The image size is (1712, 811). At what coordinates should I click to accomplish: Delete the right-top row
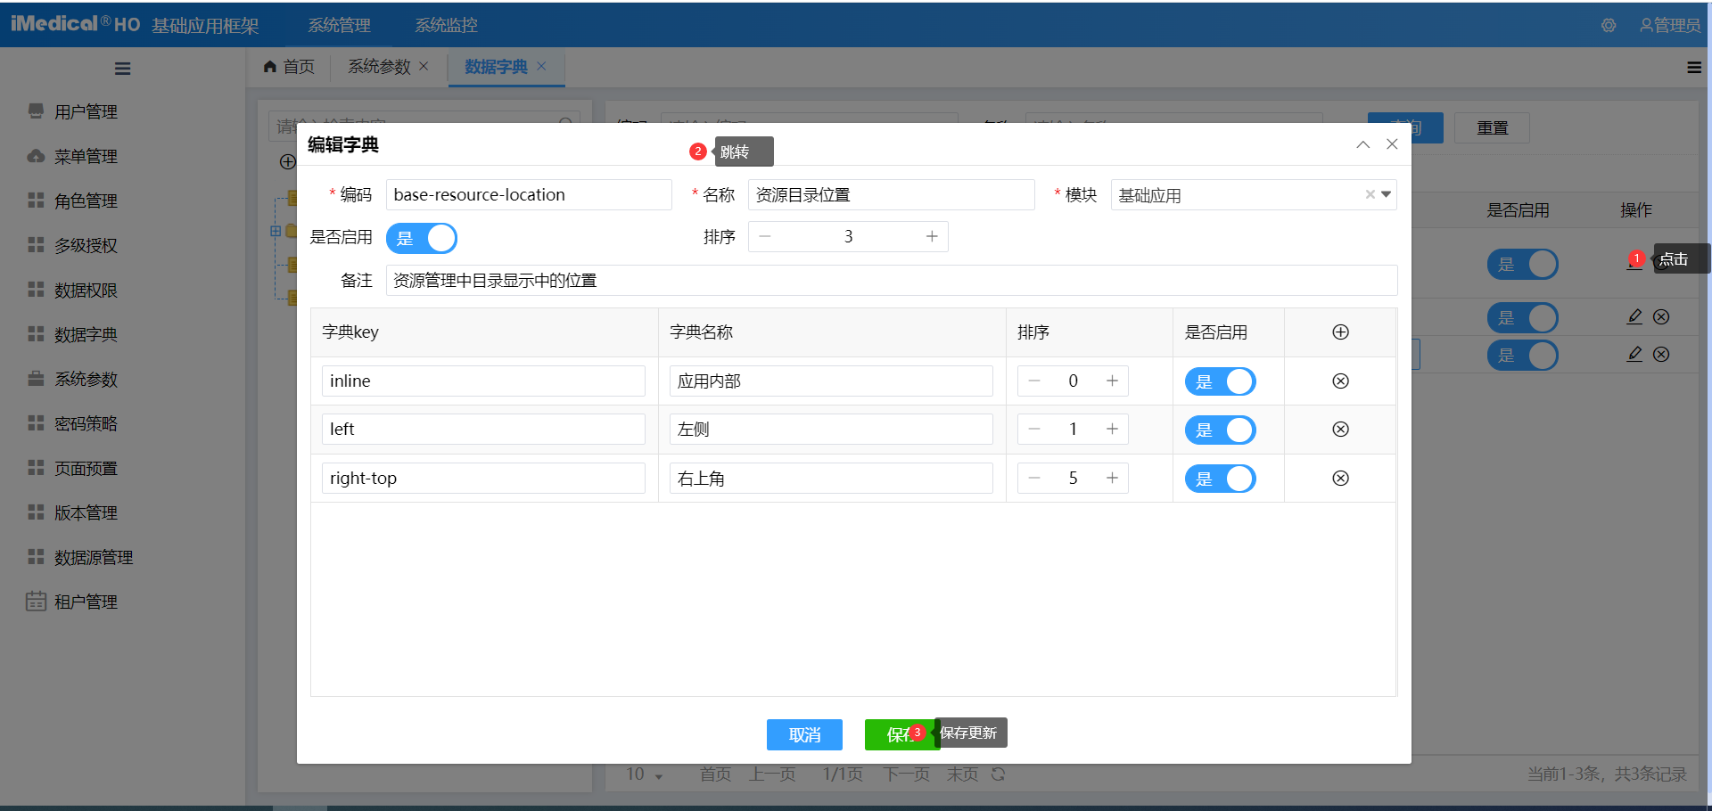pos(1340,479)
